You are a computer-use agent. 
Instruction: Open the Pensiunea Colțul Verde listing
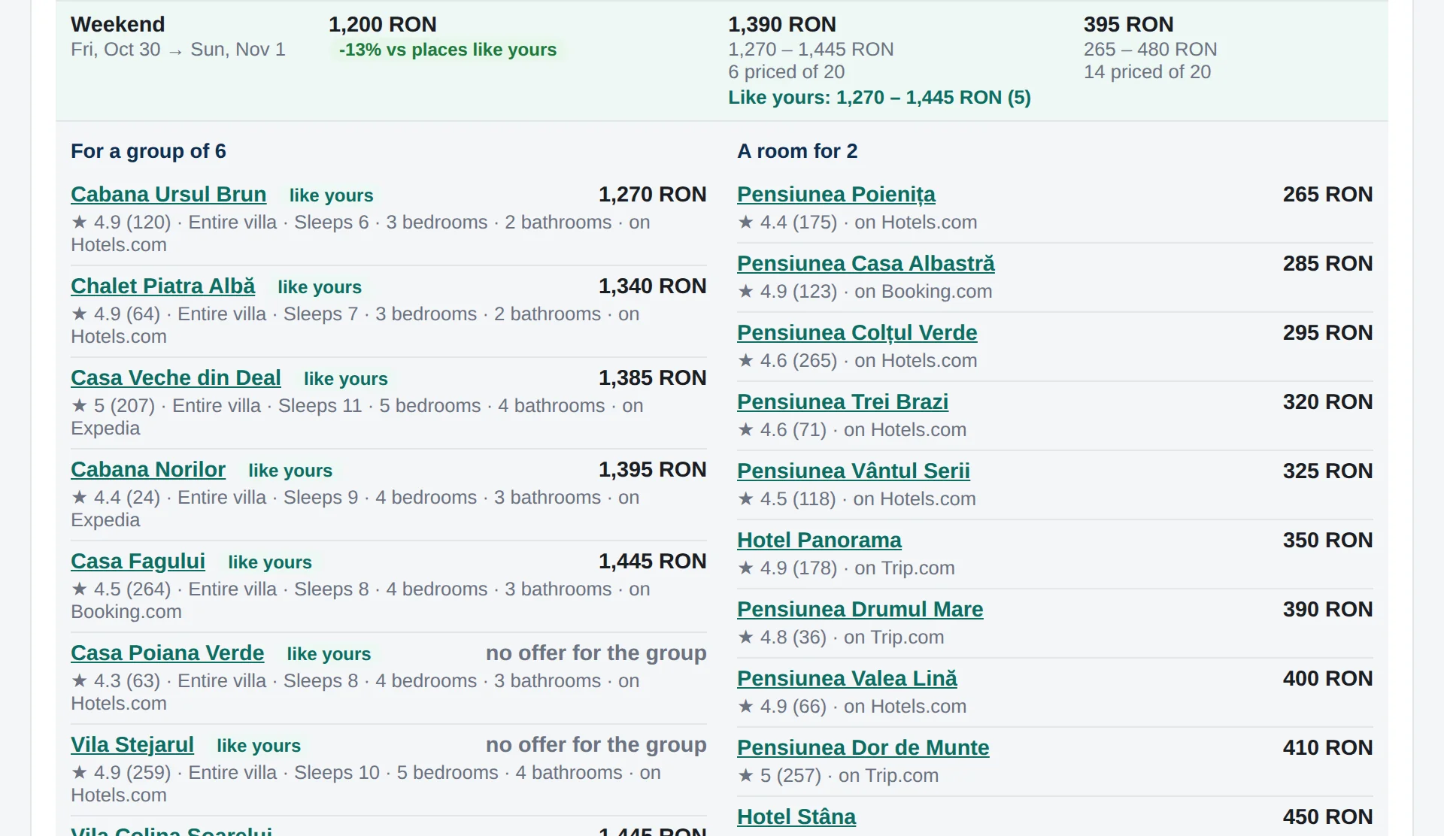pyautogui.click(x=857, y=332)
